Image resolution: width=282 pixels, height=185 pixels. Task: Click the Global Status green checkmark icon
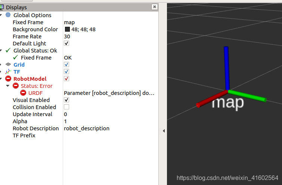8,50
